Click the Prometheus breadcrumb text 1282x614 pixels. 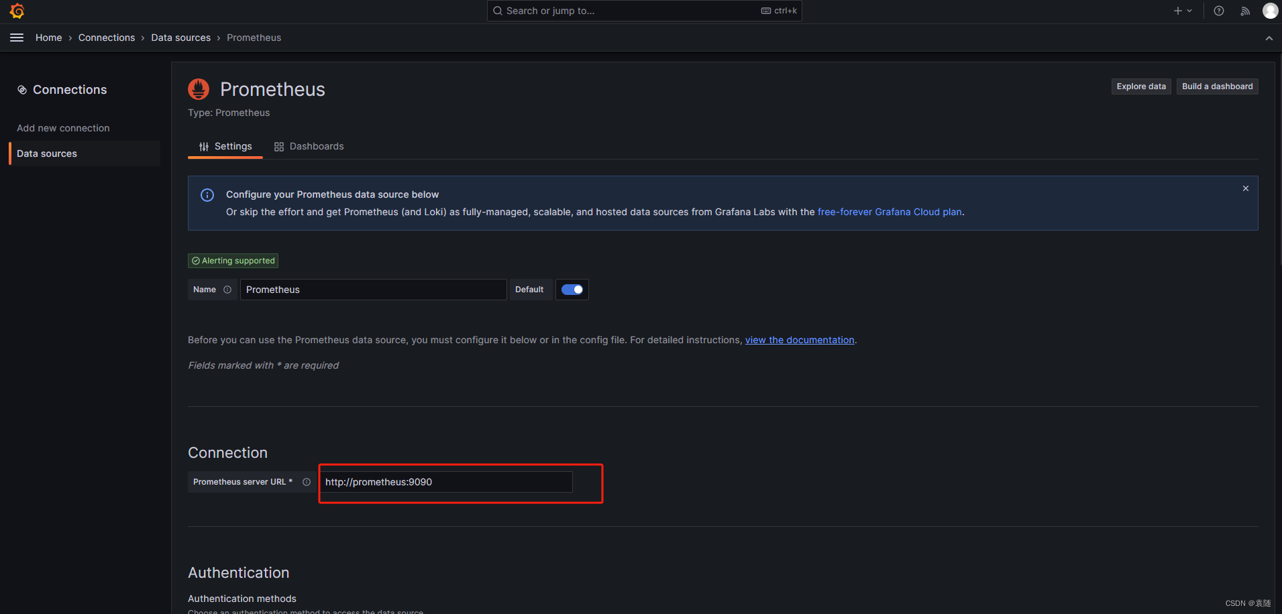click(254, 38)
